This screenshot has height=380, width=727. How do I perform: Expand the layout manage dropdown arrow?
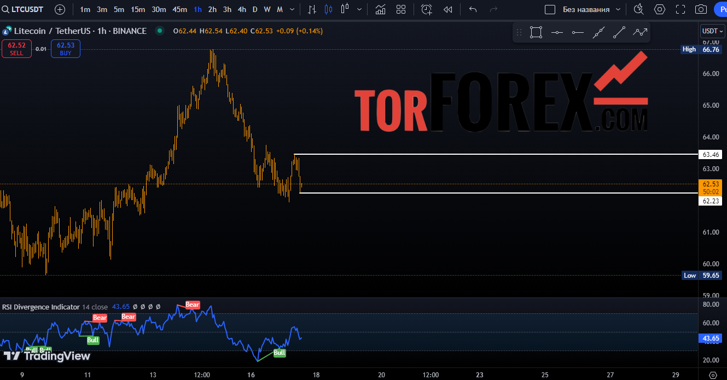[618, 9]
